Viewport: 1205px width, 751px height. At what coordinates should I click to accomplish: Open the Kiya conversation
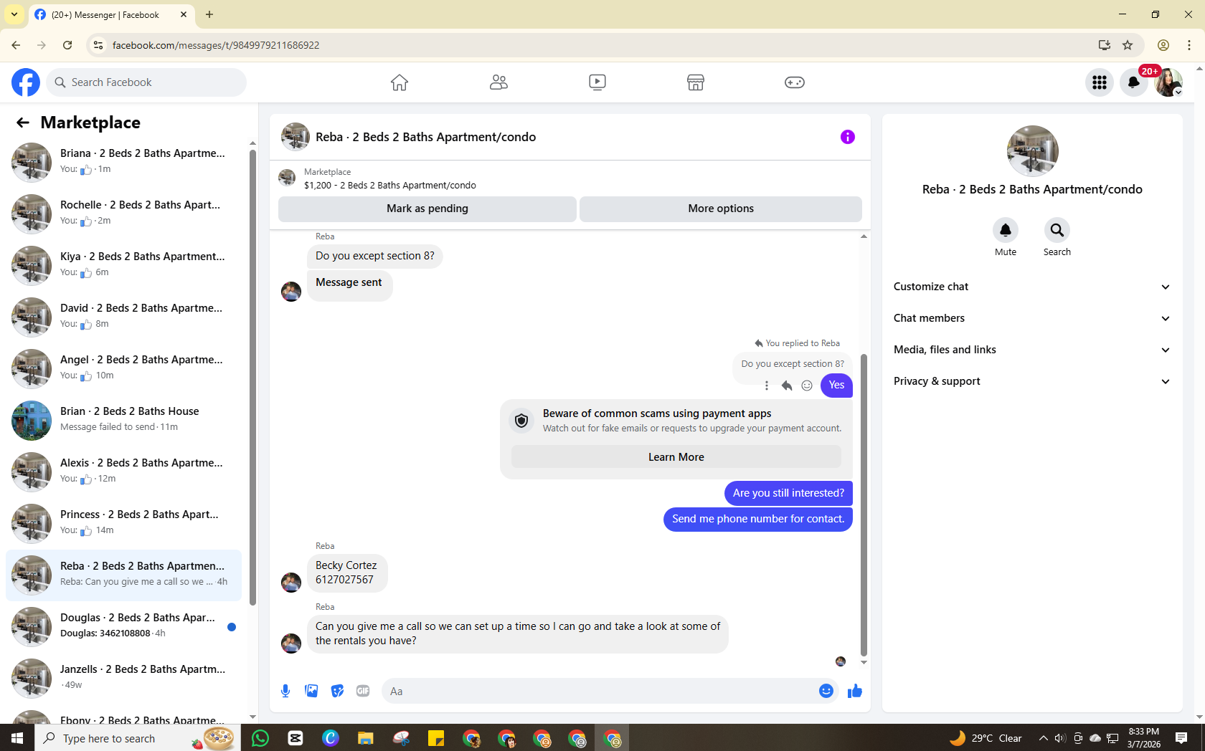[123, 264]
